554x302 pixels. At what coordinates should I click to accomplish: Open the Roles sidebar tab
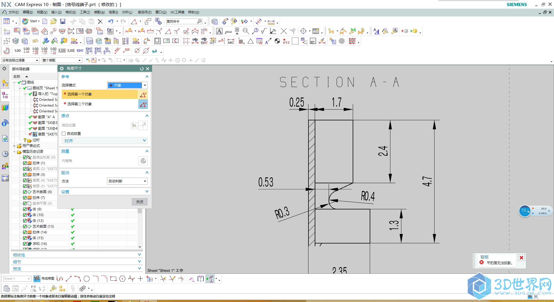[5, 166]
